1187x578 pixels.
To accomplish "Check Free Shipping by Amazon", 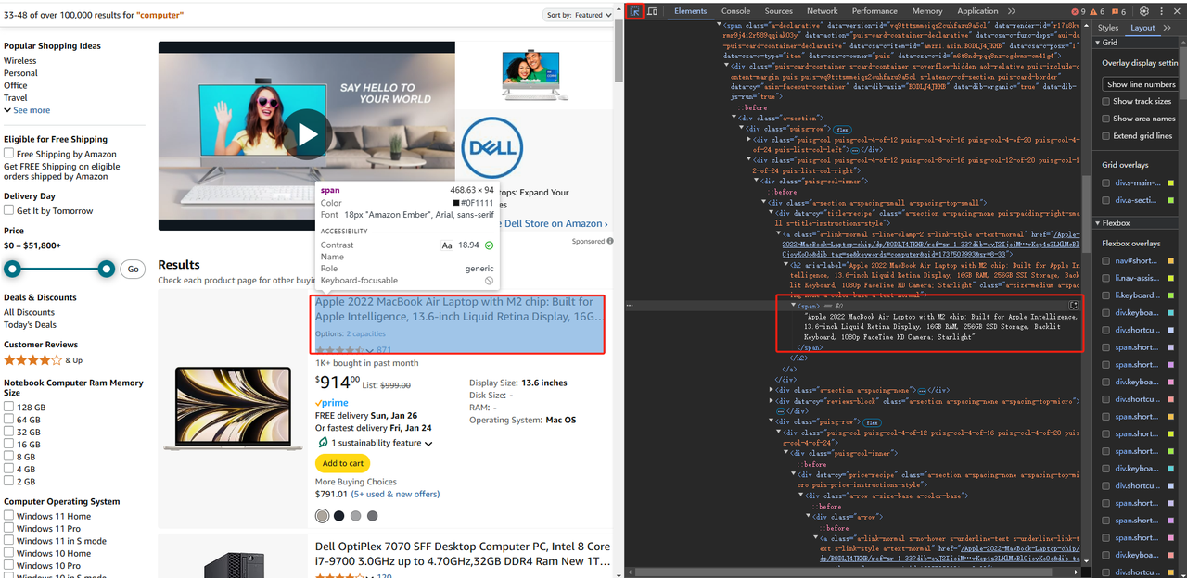I will point(9,154).
